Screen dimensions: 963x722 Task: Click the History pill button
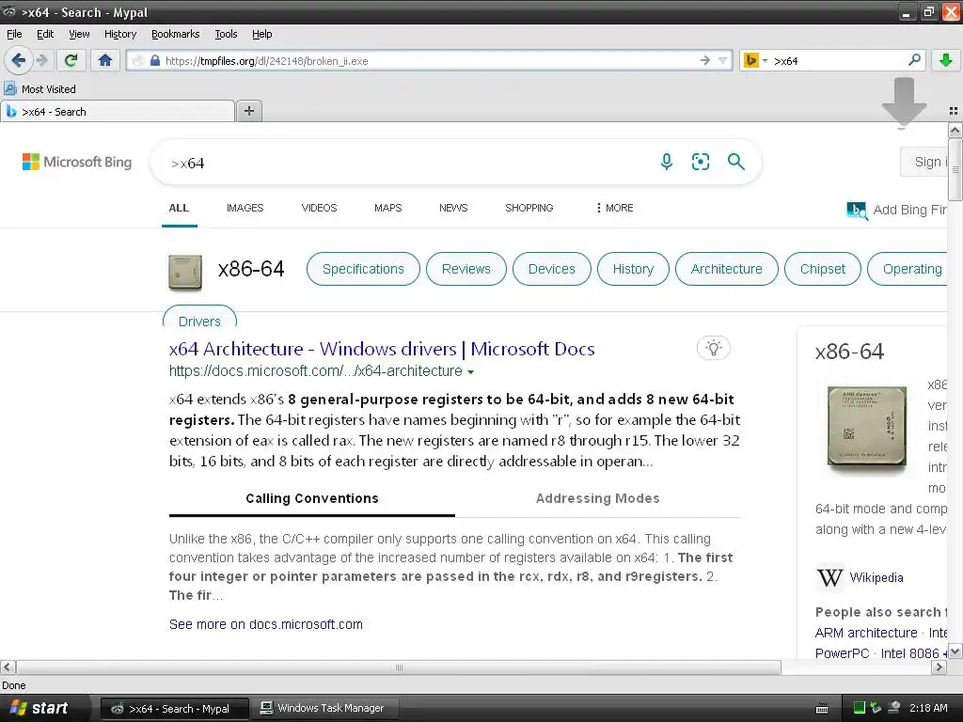click(x=633, y=269)
